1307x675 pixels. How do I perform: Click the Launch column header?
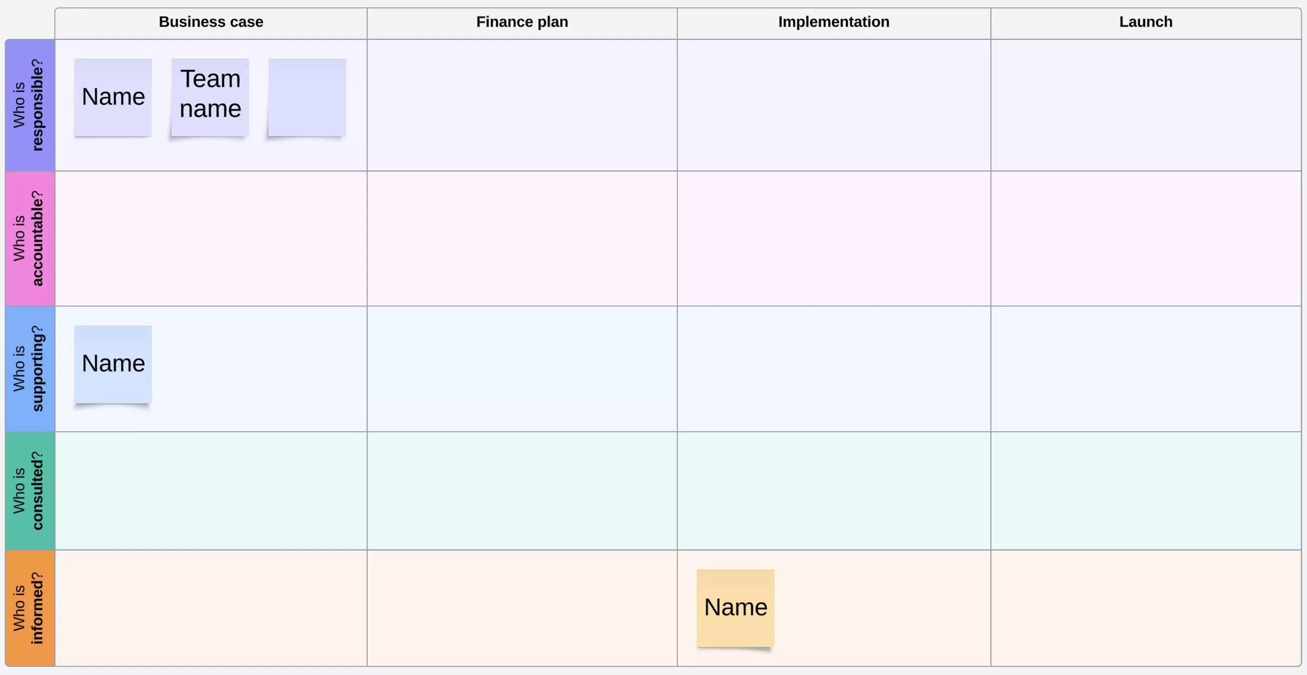pos(1145,22)
